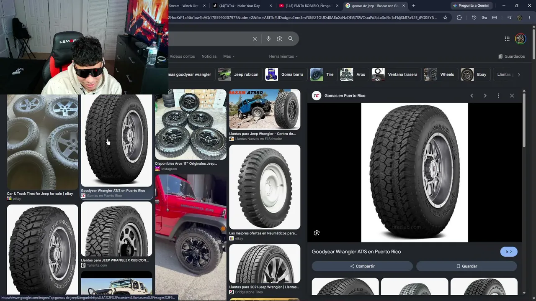
Task: Click the Ir visit button
Action: pos(509,252)
